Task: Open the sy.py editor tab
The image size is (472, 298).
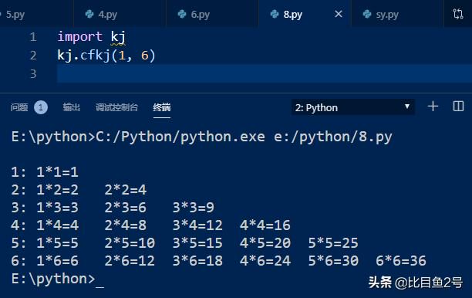Action: tap(396, 14)
